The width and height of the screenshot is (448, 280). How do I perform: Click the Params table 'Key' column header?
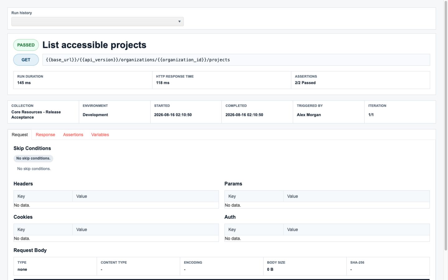[254, 196]
